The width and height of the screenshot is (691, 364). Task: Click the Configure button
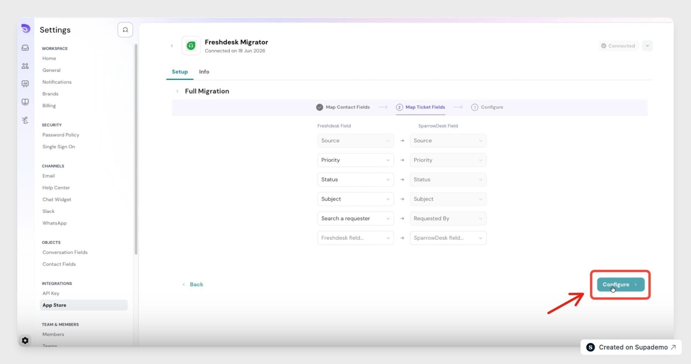pyautogui.click(x=620, y=284)
